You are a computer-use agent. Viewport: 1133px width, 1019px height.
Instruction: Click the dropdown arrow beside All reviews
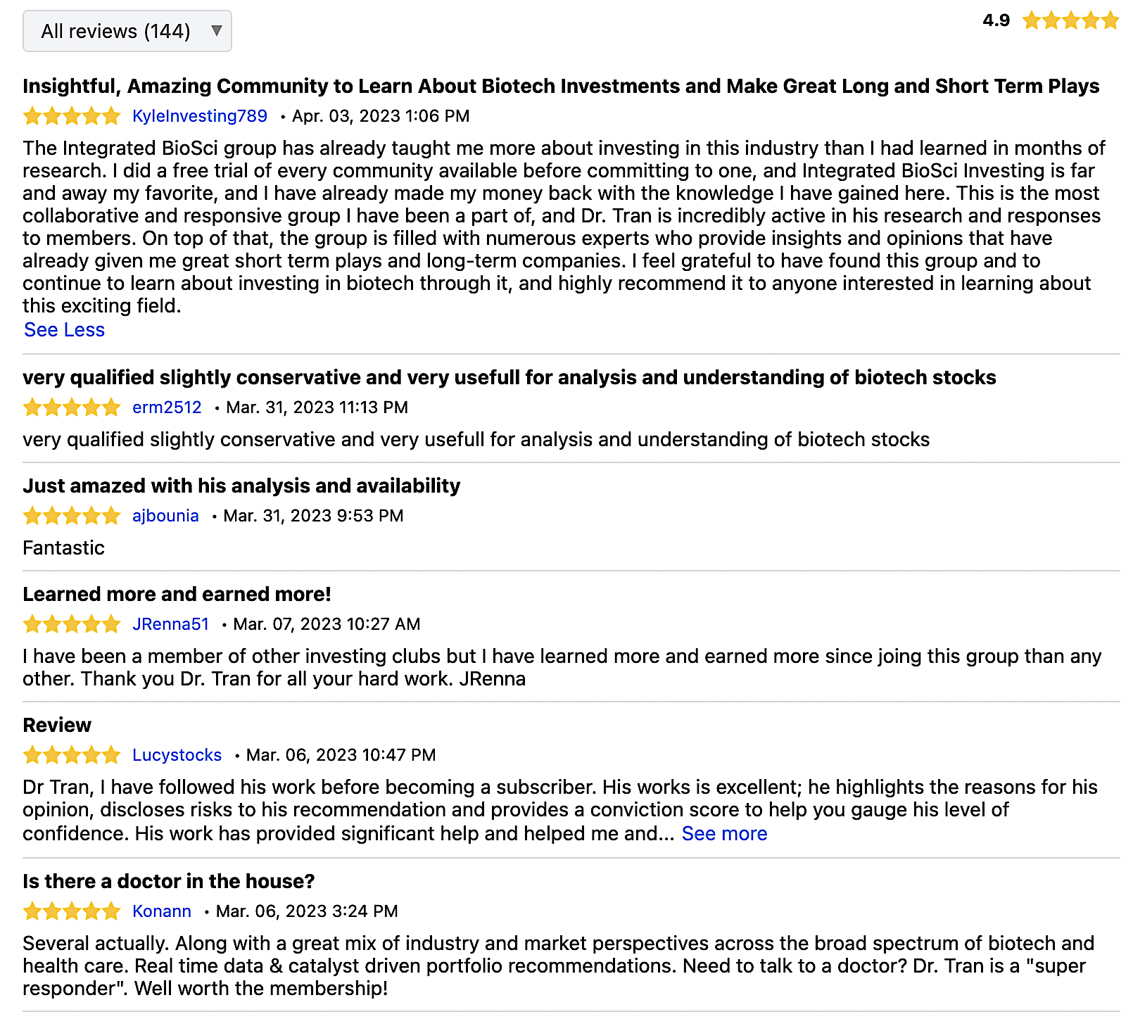click(x=217, y=31)
